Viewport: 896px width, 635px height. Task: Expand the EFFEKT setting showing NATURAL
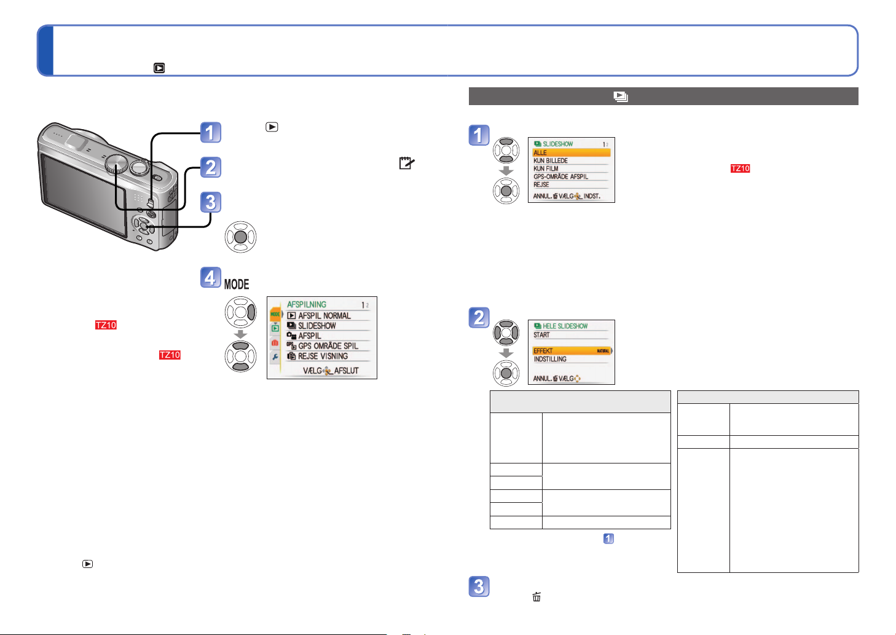pos(572,351)
